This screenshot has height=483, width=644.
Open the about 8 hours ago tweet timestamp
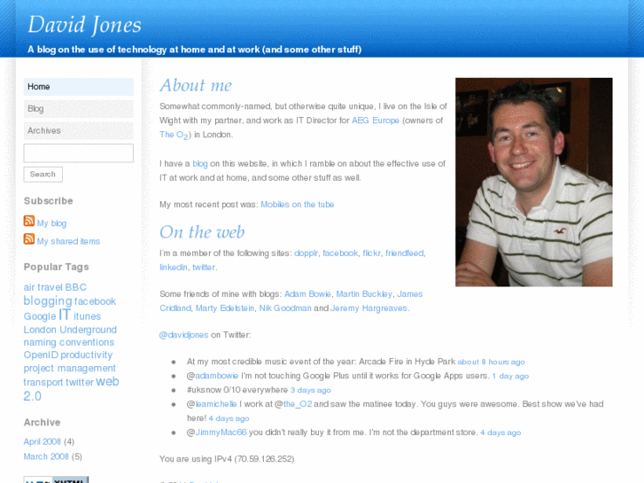(492, 362)
